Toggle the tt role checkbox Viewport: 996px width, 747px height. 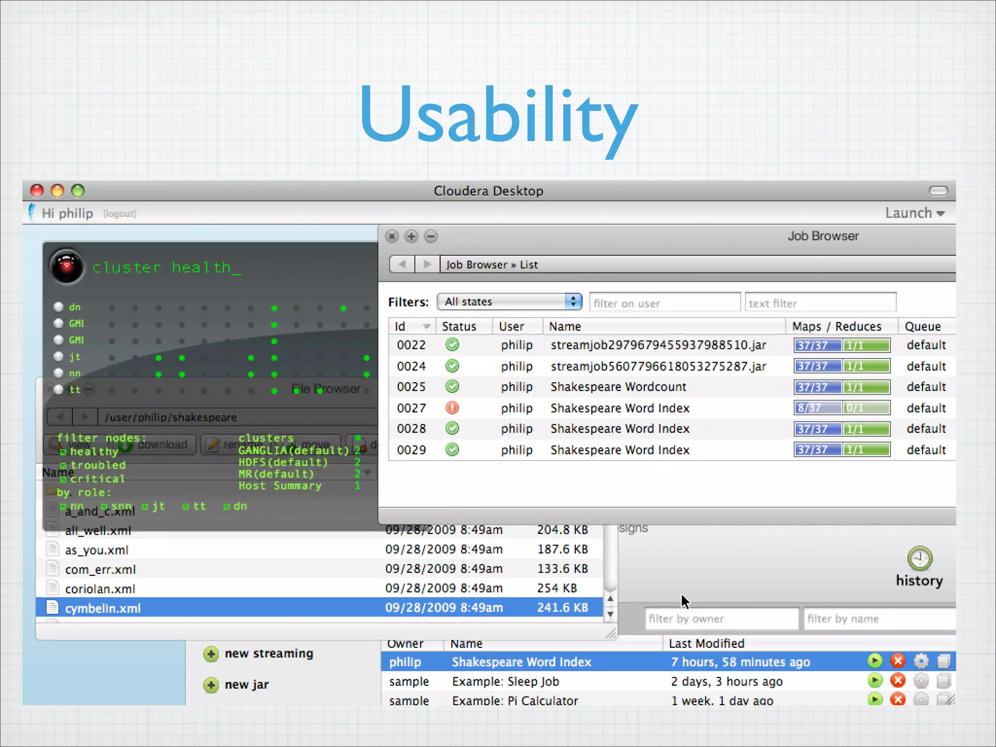coord(186,506)
